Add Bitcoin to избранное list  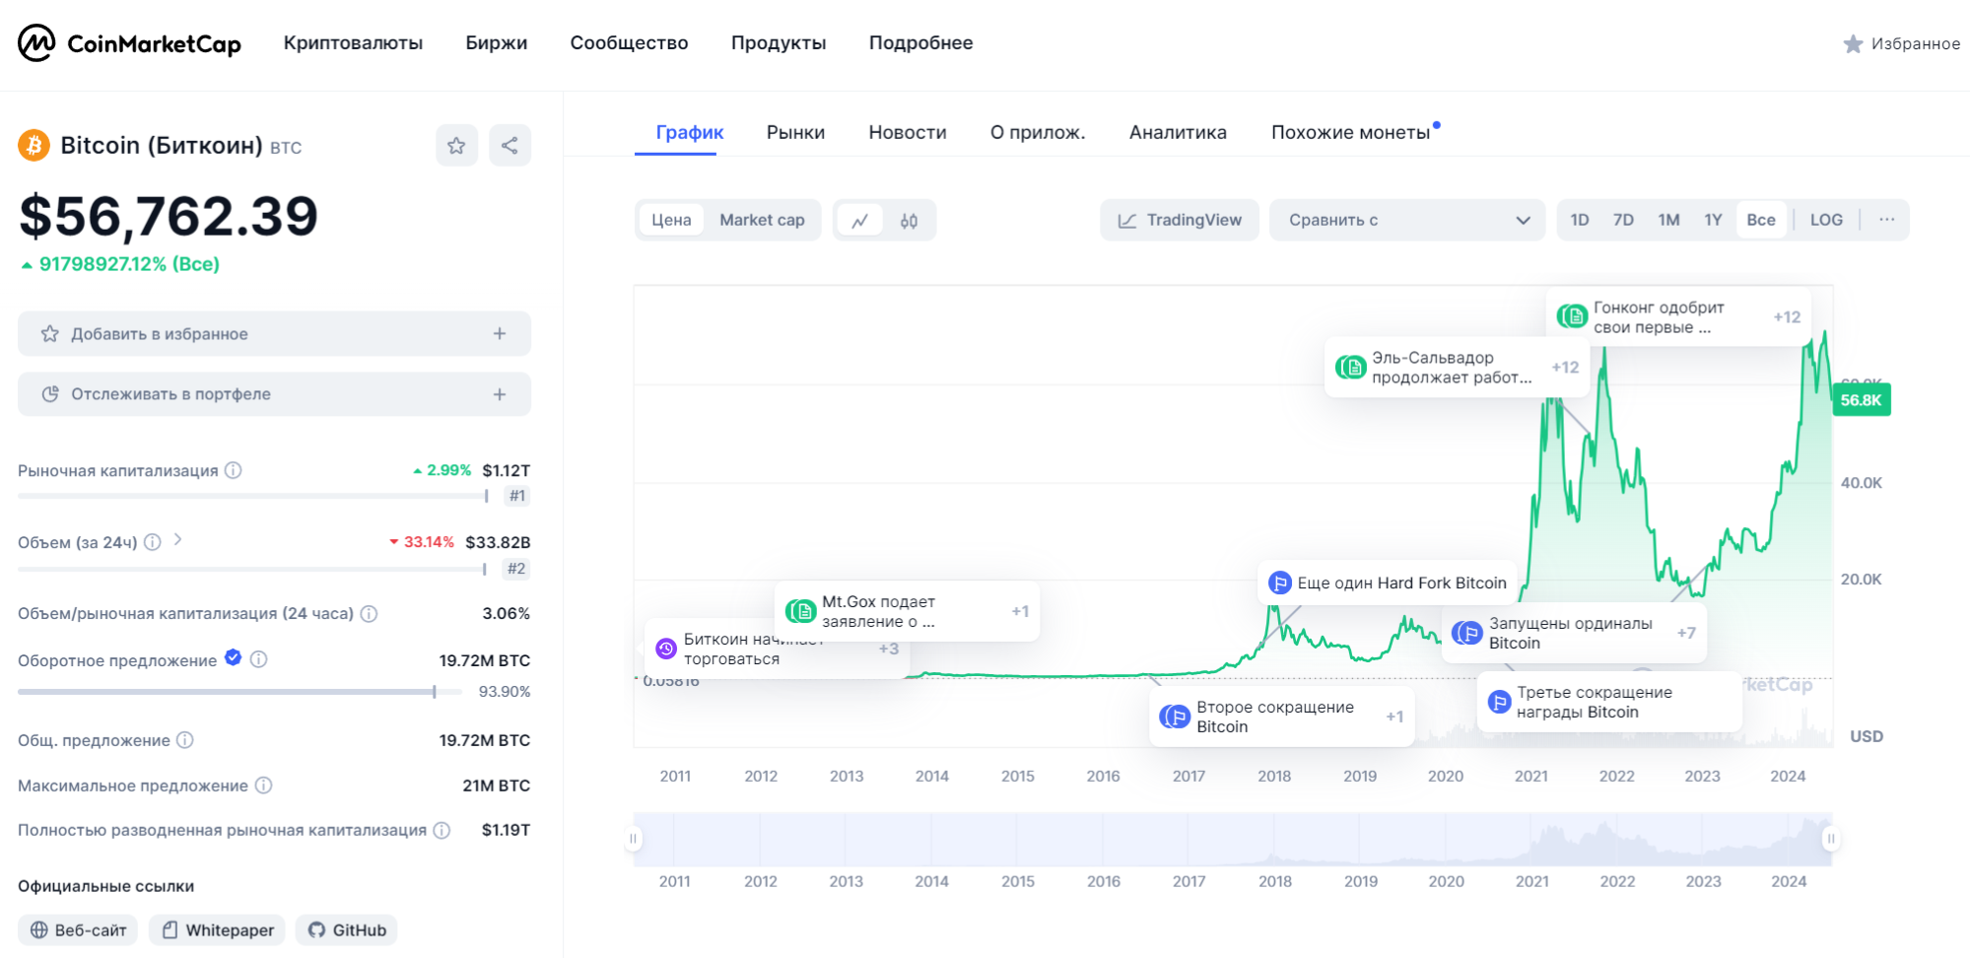pos(273,333)
